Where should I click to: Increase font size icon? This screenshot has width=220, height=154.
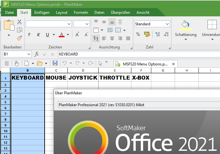(77, 34)
